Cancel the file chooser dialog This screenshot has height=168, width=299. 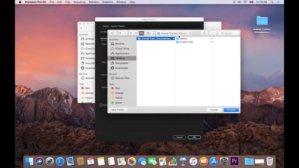click(x=214, y=110)
